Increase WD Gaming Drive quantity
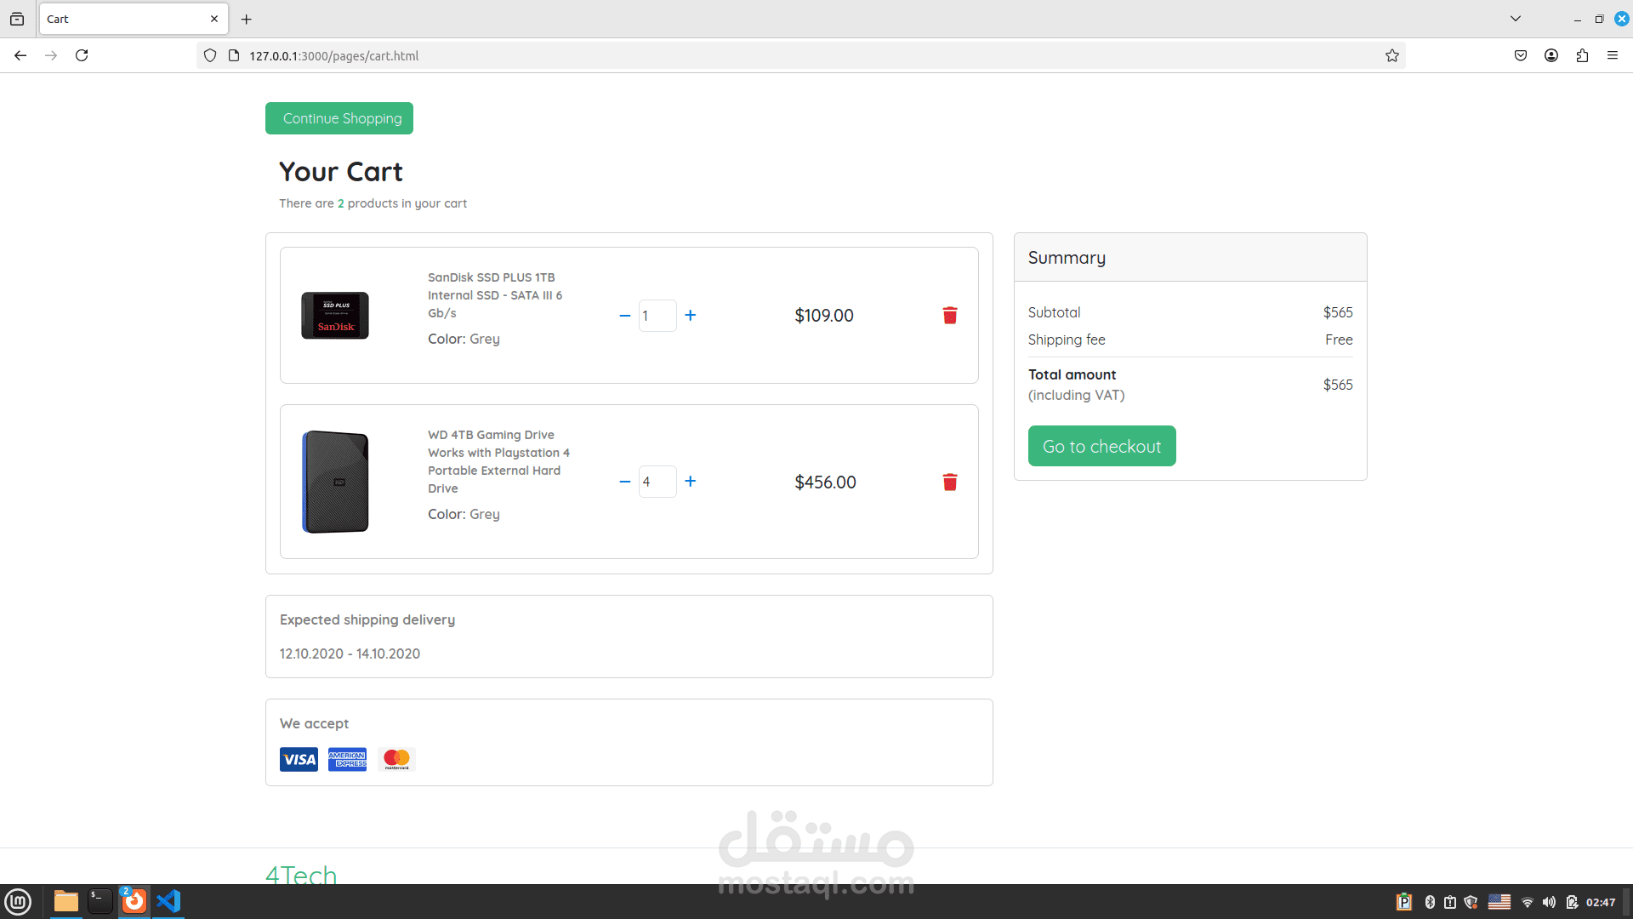The image size is (1633, 919). (691, 482)
